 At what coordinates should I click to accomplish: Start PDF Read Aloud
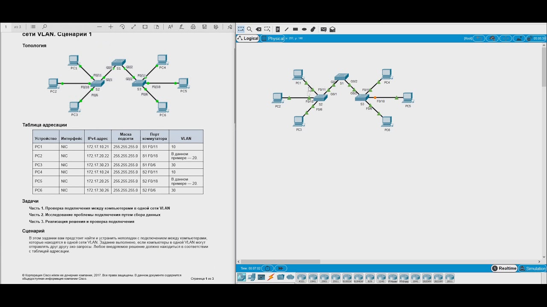pos(171,27)
